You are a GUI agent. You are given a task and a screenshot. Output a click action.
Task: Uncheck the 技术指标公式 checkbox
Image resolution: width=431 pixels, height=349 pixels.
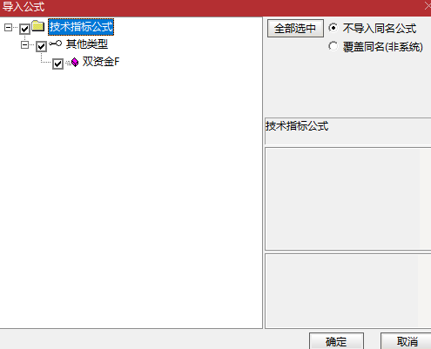pos(24,29)
